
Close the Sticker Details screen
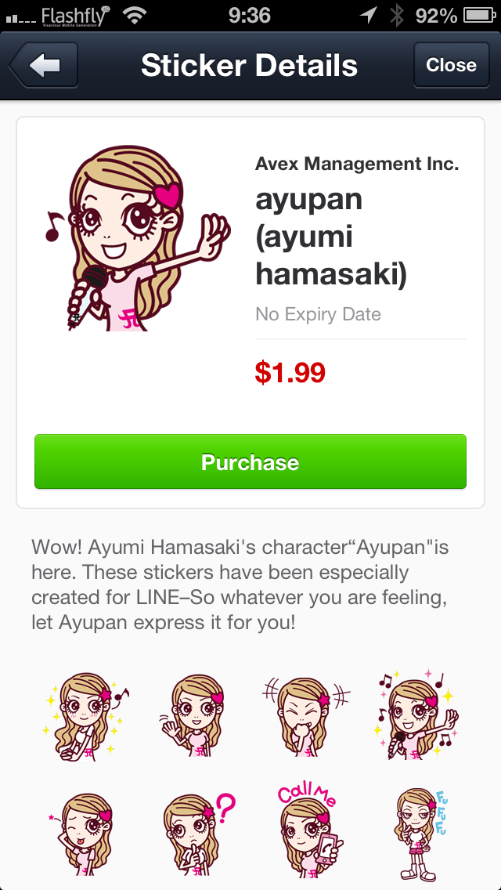click(451, 65)
